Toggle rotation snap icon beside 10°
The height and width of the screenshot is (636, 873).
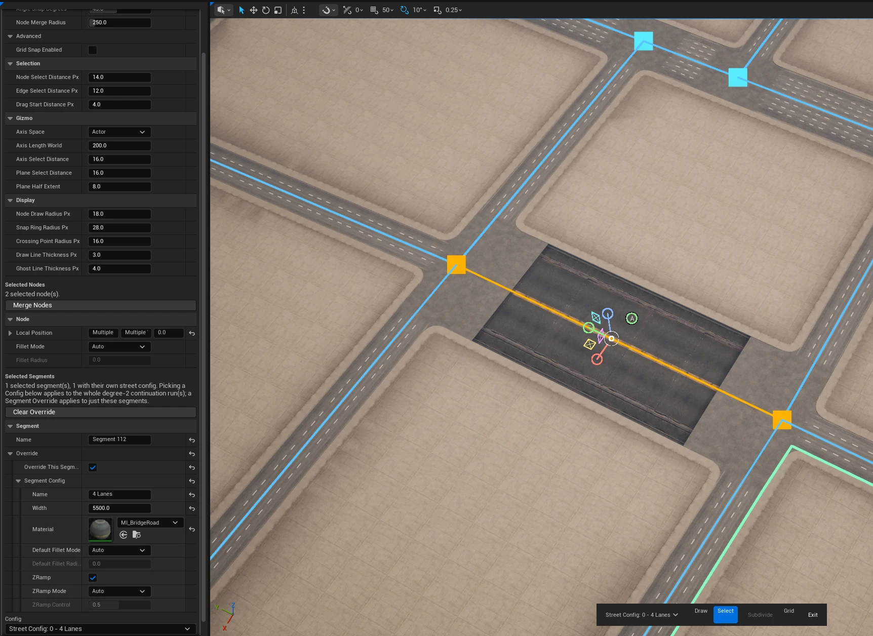[404, 10]
